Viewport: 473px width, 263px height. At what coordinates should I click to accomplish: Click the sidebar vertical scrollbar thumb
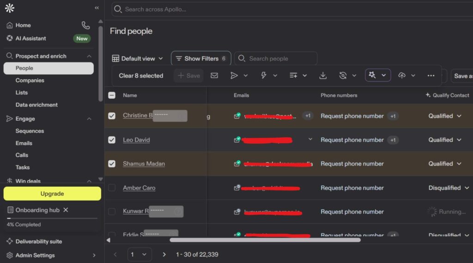pyautogui.click(x=100, y=63)
